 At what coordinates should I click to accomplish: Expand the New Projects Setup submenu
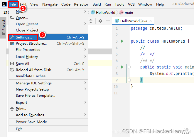pyautogui.click(x=85, y=89)
